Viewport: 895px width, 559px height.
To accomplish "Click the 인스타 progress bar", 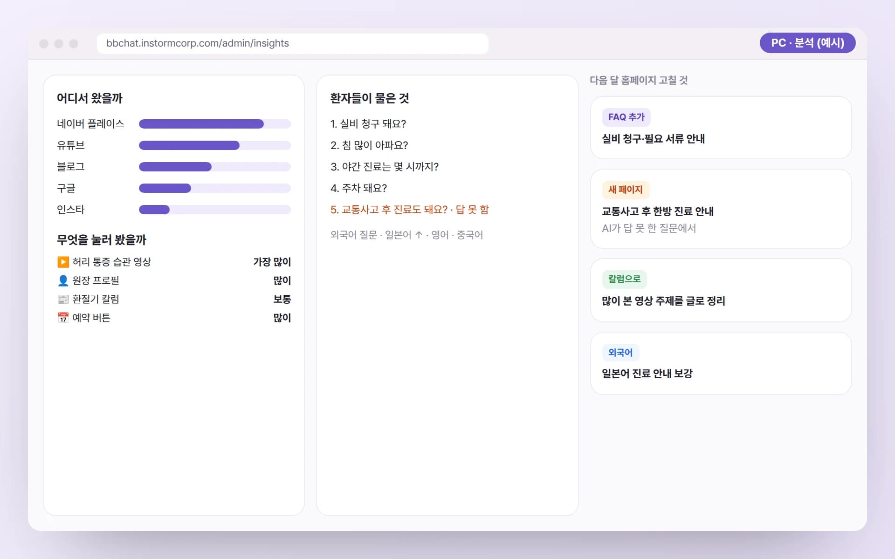I will tap(215, 210).
